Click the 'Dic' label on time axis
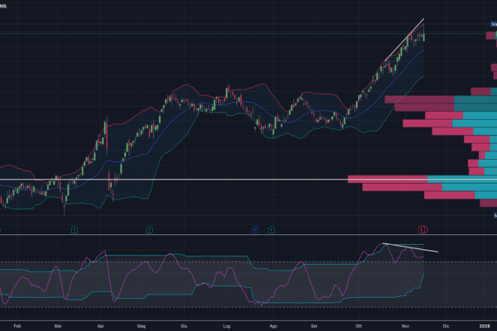The height and width of the screenshot is (331, 497). [445, 326]
